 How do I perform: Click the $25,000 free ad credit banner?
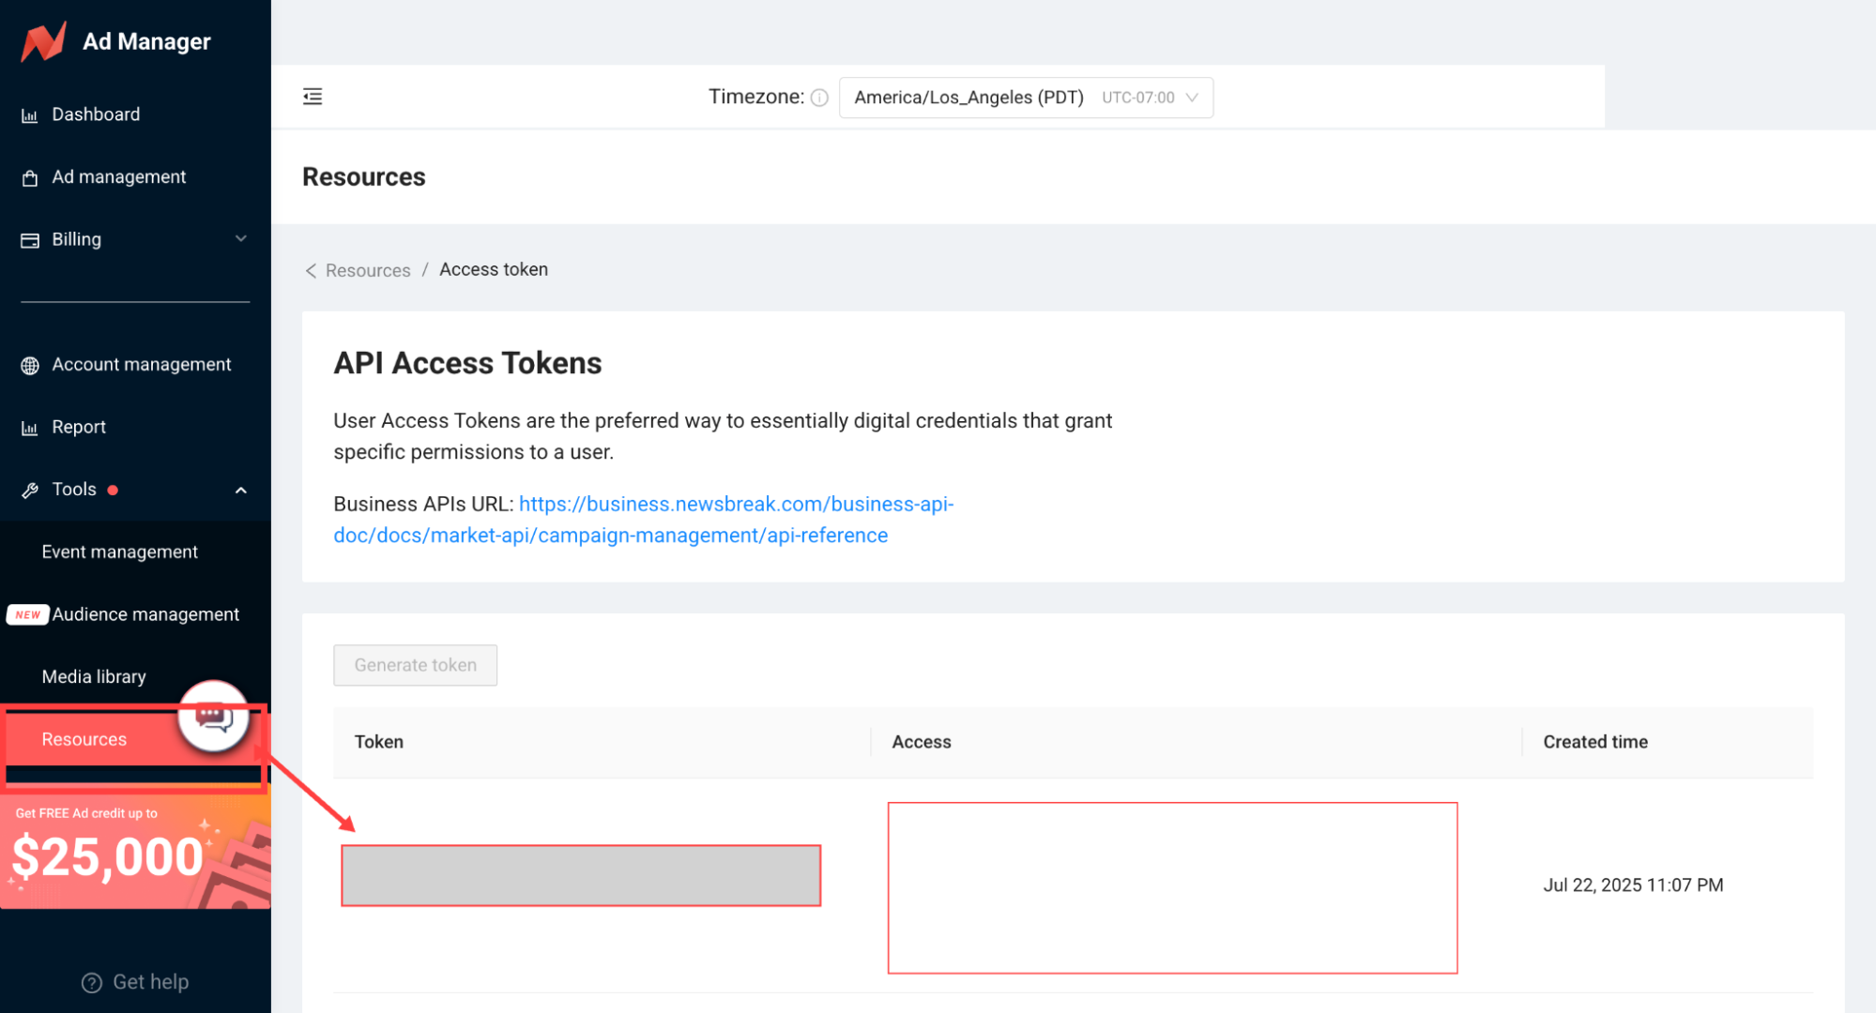[x=135, y=852]
